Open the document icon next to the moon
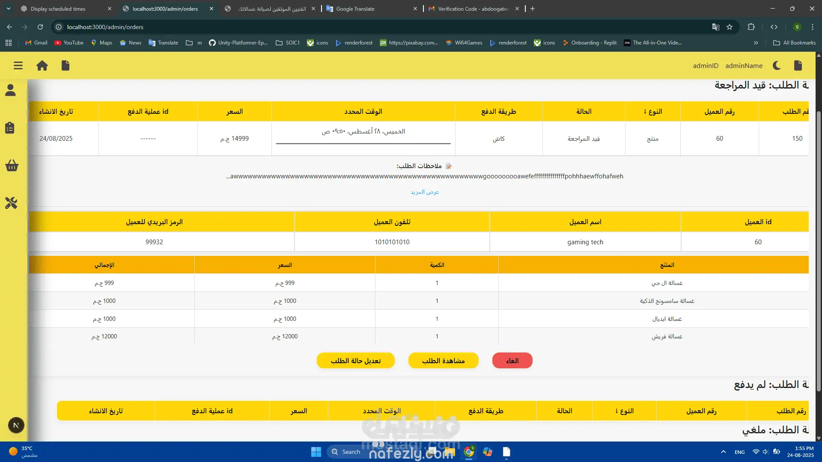The height and width of the screenshot is (462, 822). click(x=798, y=65)
